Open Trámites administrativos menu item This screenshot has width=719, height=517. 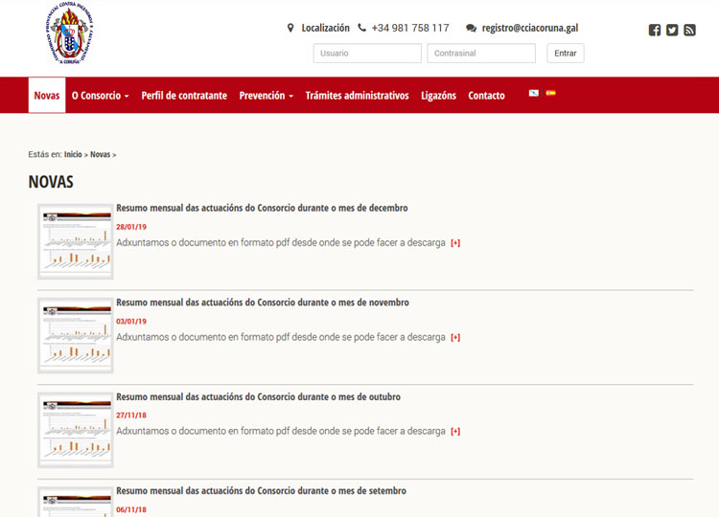click(x=358, y=96)
